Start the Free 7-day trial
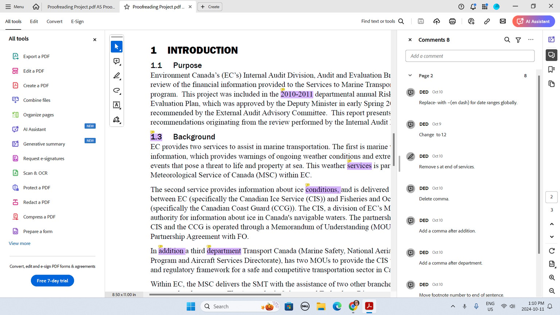The image size is (560, 315). 52,281
